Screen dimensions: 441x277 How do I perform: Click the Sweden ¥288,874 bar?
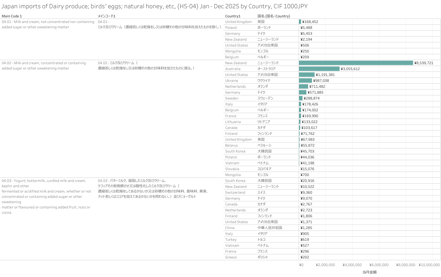point(301,98)
